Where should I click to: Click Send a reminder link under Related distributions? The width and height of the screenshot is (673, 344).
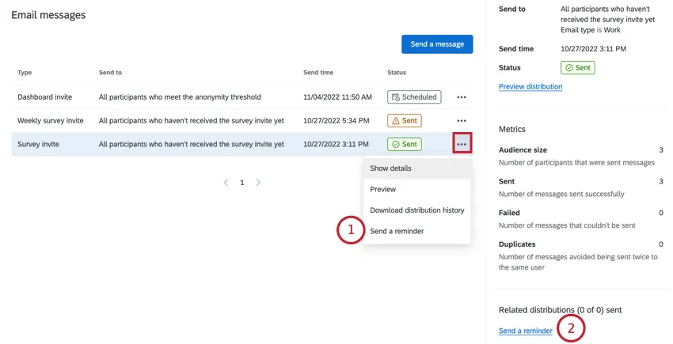(x=526, y=331)
